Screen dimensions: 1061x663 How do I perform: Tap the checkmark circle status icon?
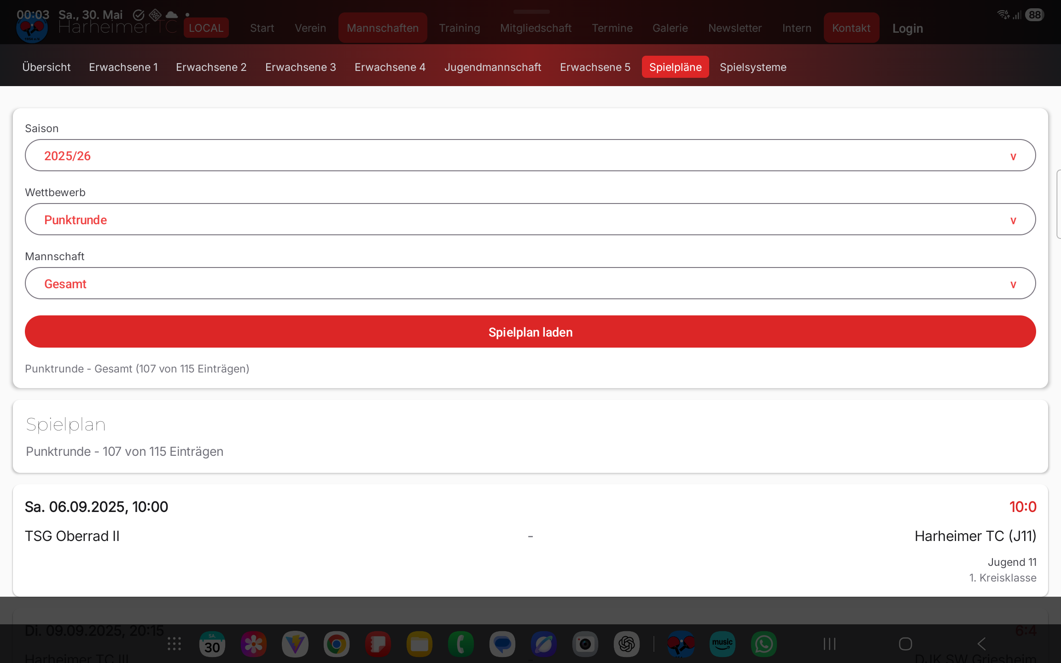pos(139,15)
